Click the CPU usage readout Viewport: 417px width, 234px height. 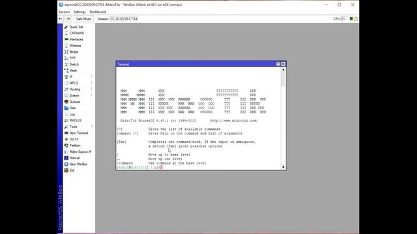pos(339,19)
